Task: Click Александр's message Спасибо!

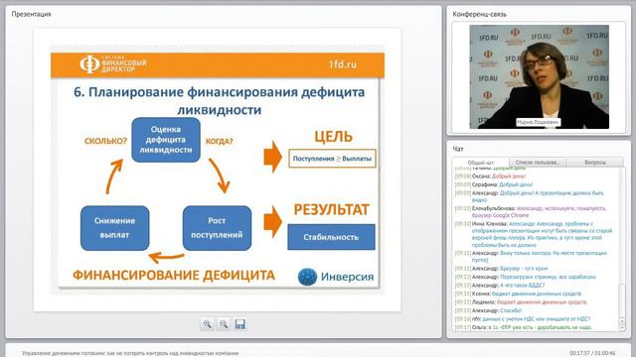Action: (x=488, y=310)
